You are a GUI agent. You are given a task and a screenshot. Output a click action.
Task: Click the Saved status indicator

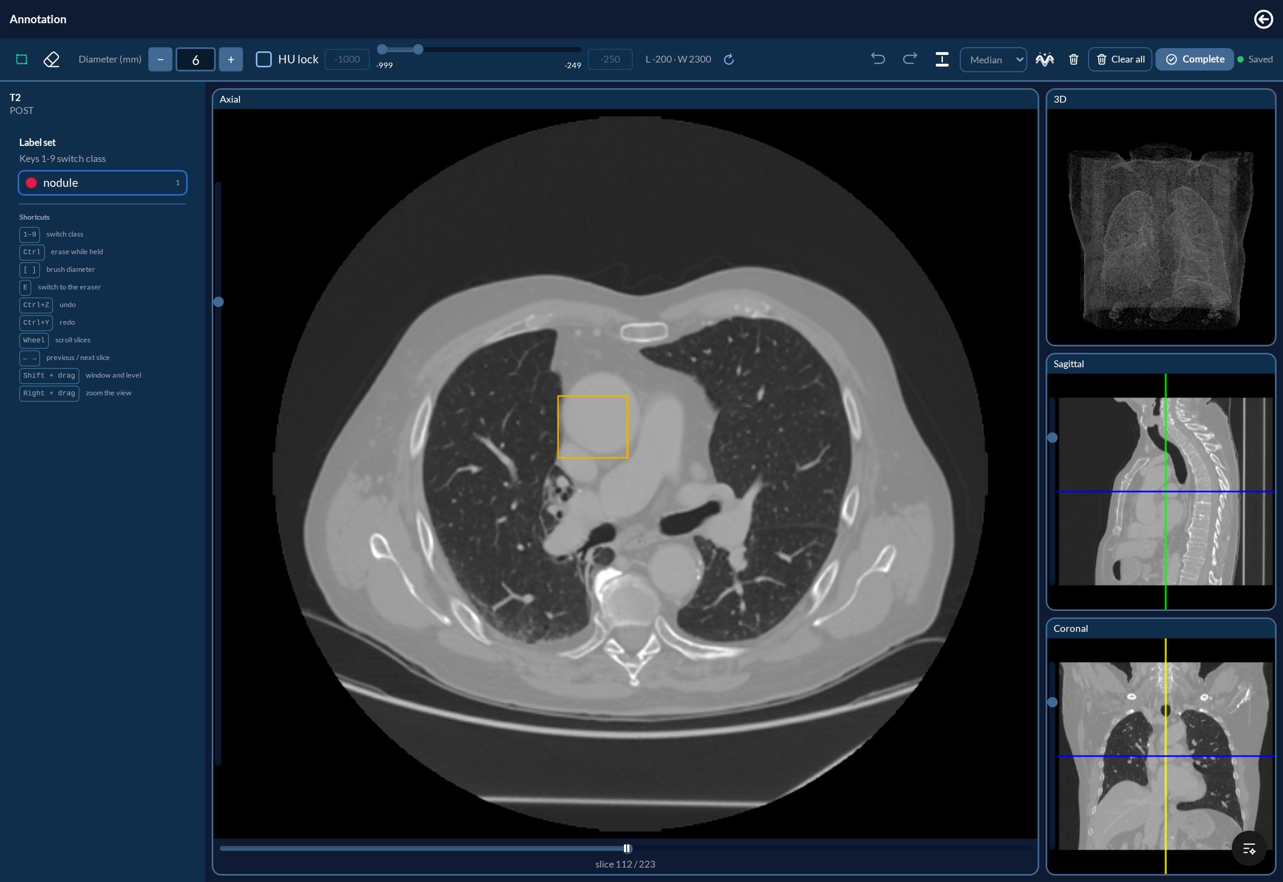(x=1255, y=59)
